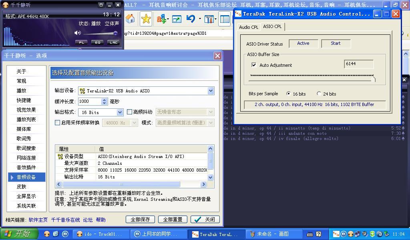Screen dimensions: 410x240
Task: Click the TeraDak tray icon in system tray
Action: [x=336, y=234]
